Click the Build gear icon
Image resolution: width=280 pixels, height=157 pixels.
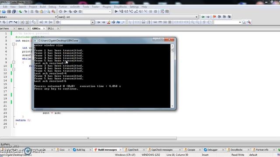click(60, 12)
